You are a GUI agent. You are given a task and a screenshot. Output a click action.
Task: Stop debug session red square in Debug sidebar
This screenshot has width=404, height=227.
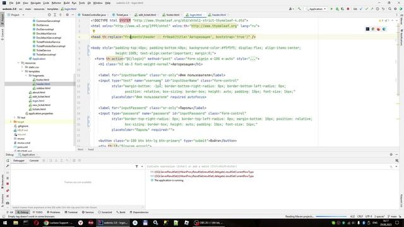pos(8,183)
